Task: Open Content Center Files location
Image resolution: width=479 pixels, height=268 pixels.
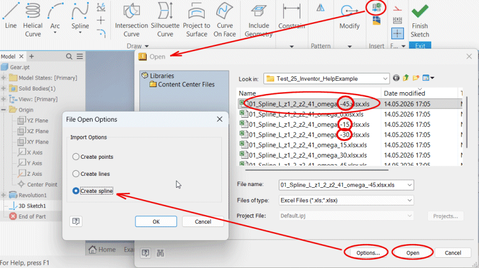Action: click(187, 84)
